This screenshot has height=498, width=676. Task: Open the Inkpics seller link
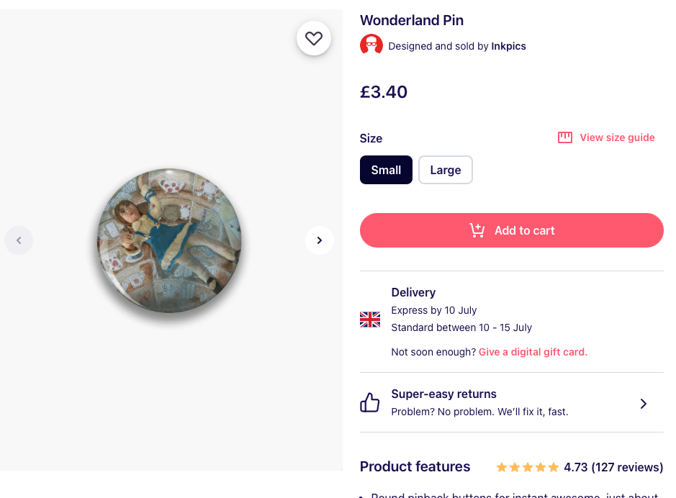[508, 46]
